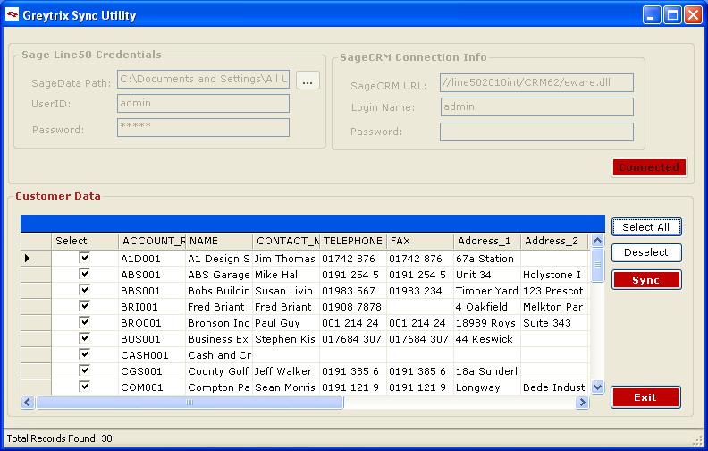The width and height of the screenshot is (708, 451).
Task: Click the grid scroll up arrow
Action: (x=597, y=241)
